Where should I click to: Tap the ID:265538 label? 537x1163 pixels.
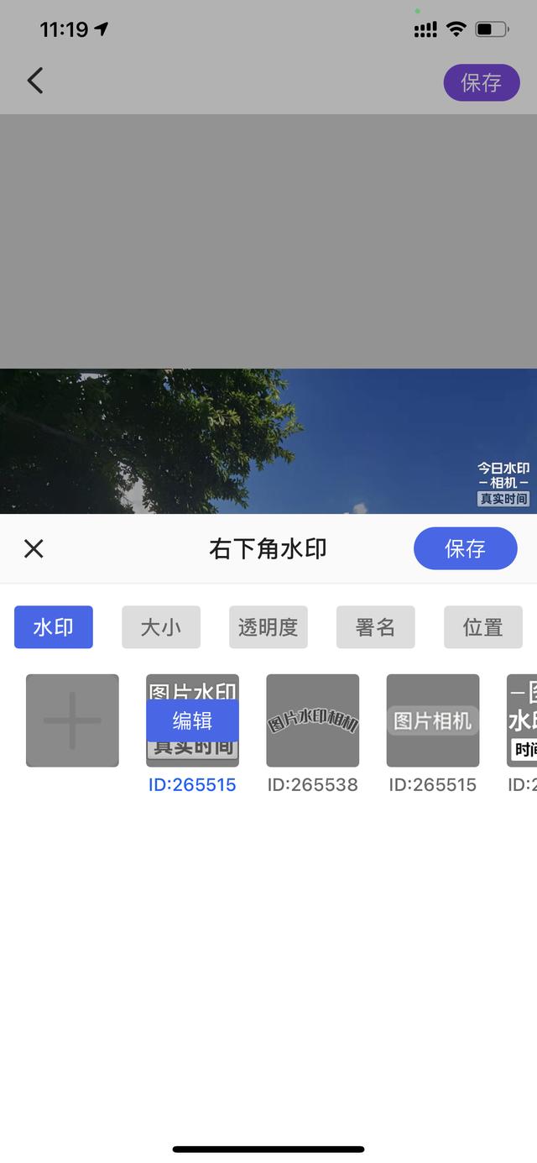pyautogui.click(x=312, y=785)
